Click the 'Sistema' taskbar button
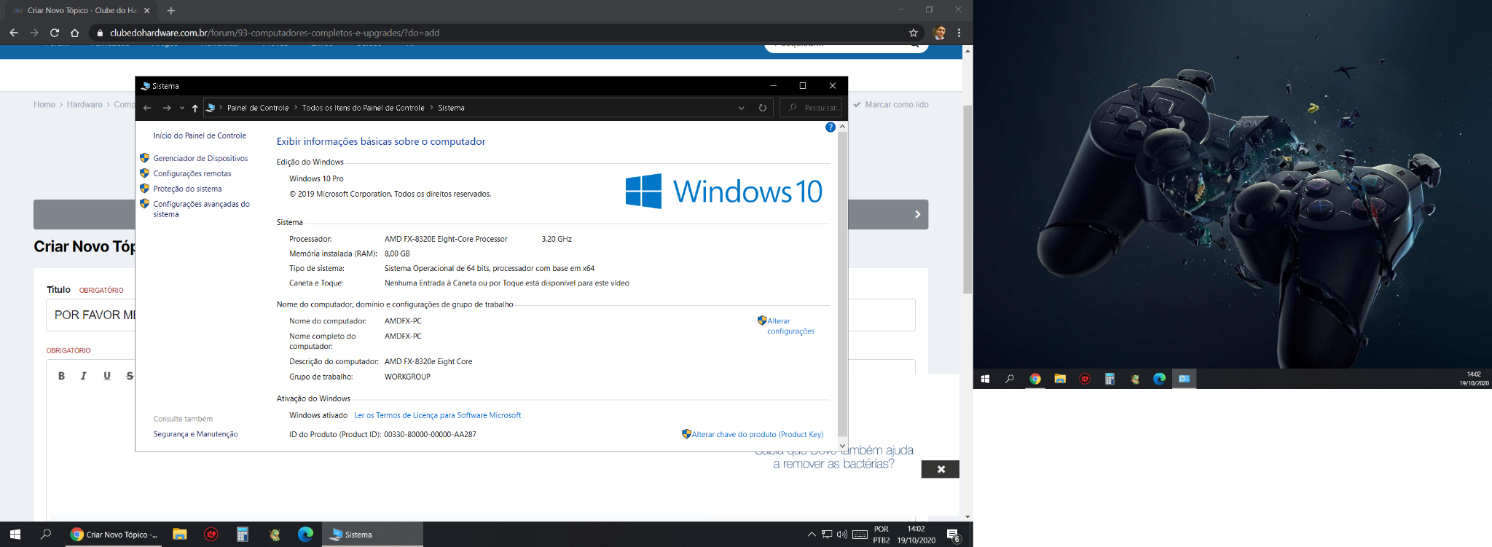The height and width of the screenshot is (547, 1492). pyautogui.click(x=372, y=534)
